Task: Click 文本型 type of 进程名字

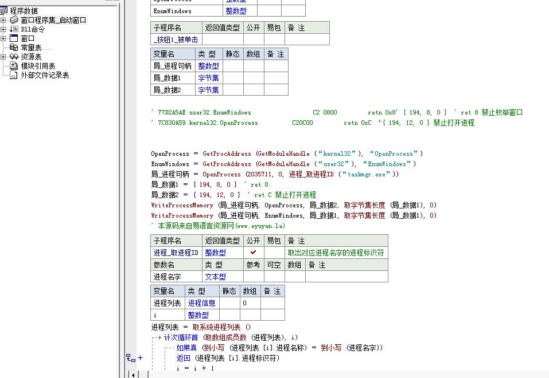Action: 223,277
